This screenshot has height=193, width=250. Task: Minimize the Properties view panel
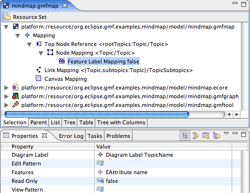pos(235,133)
